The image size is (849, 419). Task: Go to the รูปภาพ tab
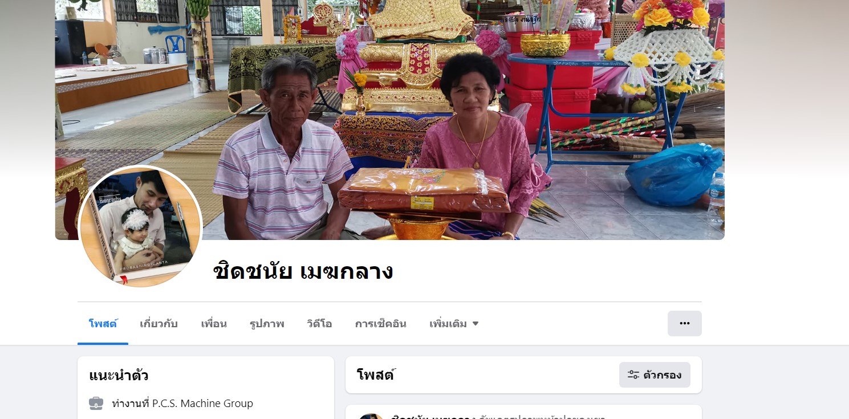[267, 324]
